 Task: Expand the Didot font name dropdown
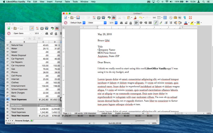coord(105,23)
